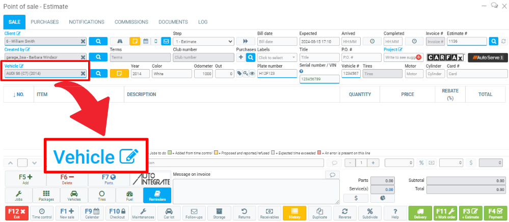The width and height of the screenshot is (509, 222).
Task: Toggle the Reminders button
Action: coord(157,196)
